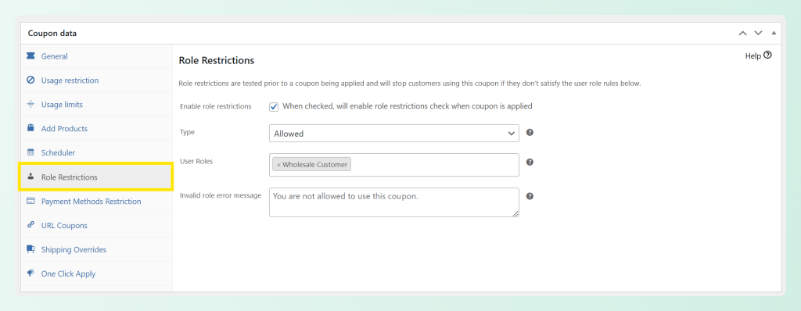Open the Type dropdown set to Allowed
Viewport: 801px width, 311px height.
click(x=394, y=134)
